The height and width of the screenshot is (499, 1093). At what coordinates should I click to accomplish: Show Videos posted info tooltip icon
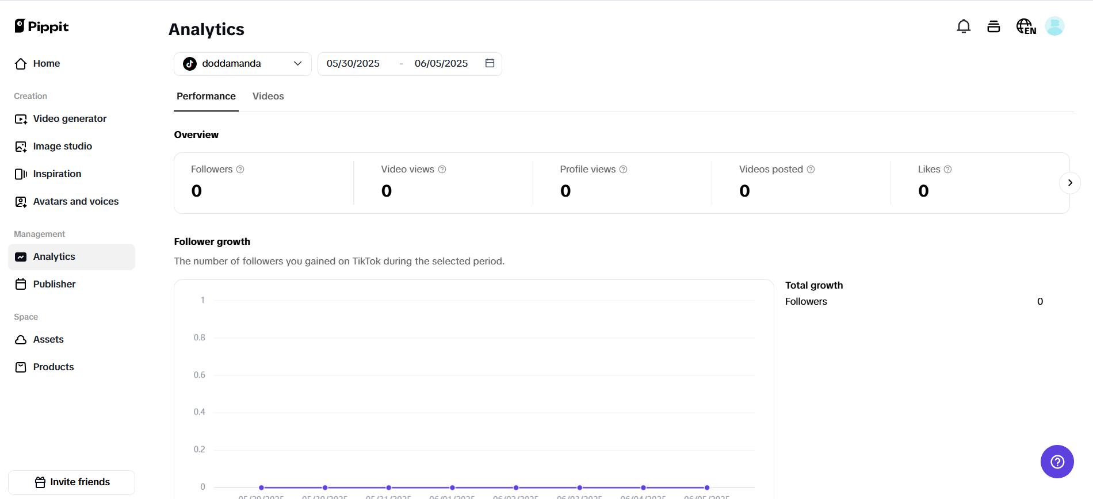(x=811, y=170)
